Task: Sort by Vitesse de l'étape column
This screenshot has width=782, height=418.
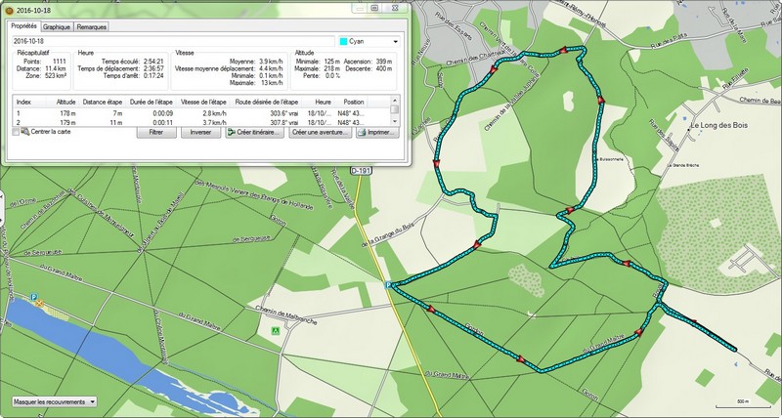Action: click(203, 102)
